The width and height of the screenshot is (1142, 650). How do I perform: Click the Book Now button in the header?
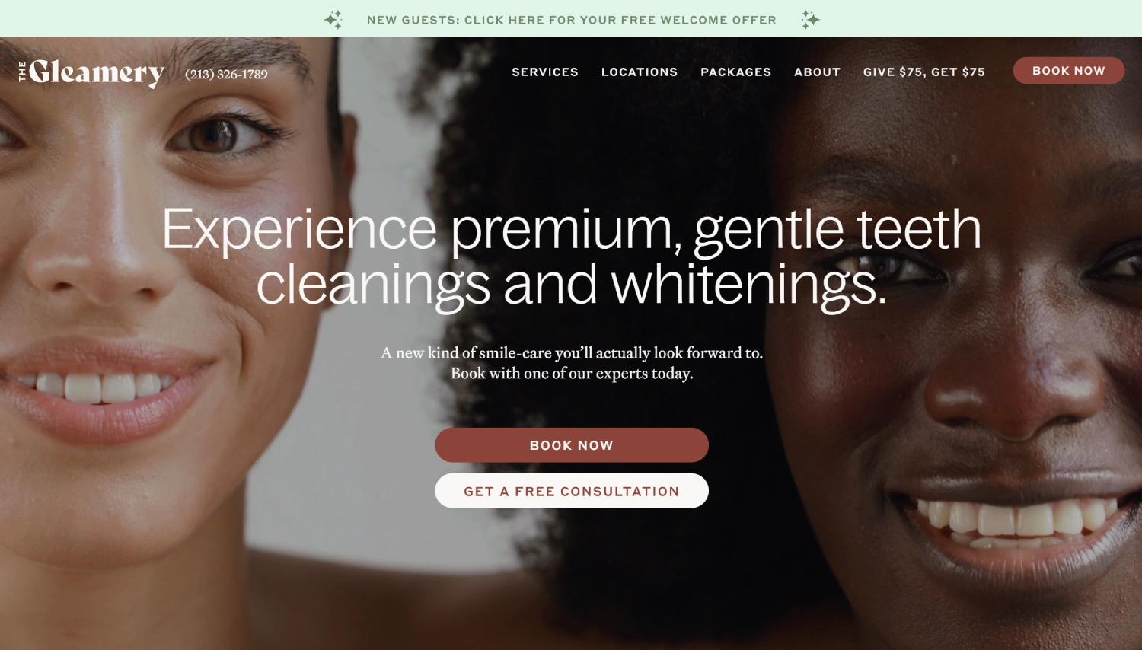click(x=1069, y=71)
